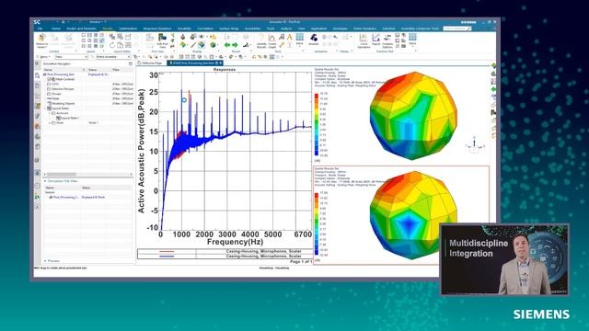The image size is (589, 331).
Task: Switch to the Welcome Page document tab
Action: point(150,63)
